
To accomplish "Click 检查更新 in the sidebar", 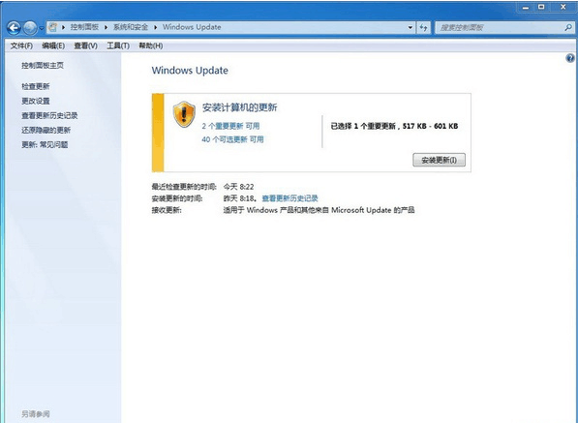I will [x=36, y=86].
